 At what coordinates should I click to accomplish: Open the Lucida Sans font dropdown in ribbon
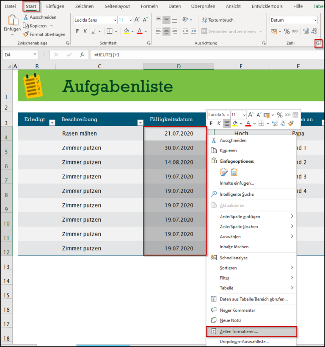click(x=115, y=20)
